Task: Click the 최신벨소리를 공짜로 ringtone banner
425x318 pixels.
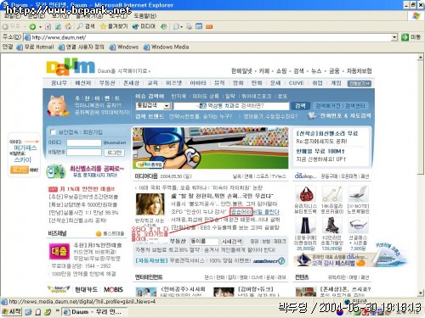Action: click(85, 171)
